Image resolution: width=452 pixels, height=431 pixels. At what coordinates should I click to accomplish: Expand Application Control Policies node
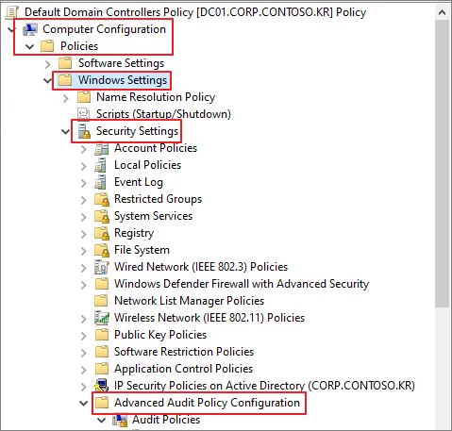84,370
